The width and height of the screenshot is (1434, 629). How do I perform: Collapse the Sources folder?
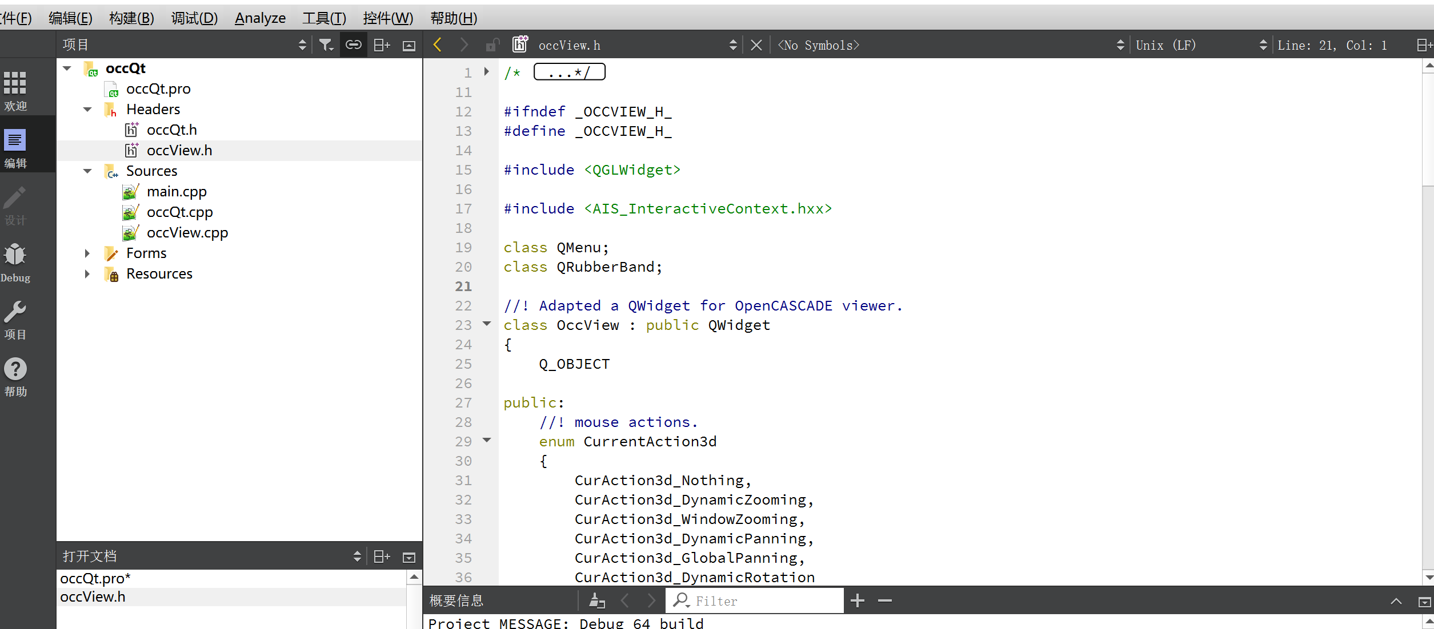point(87,171)
